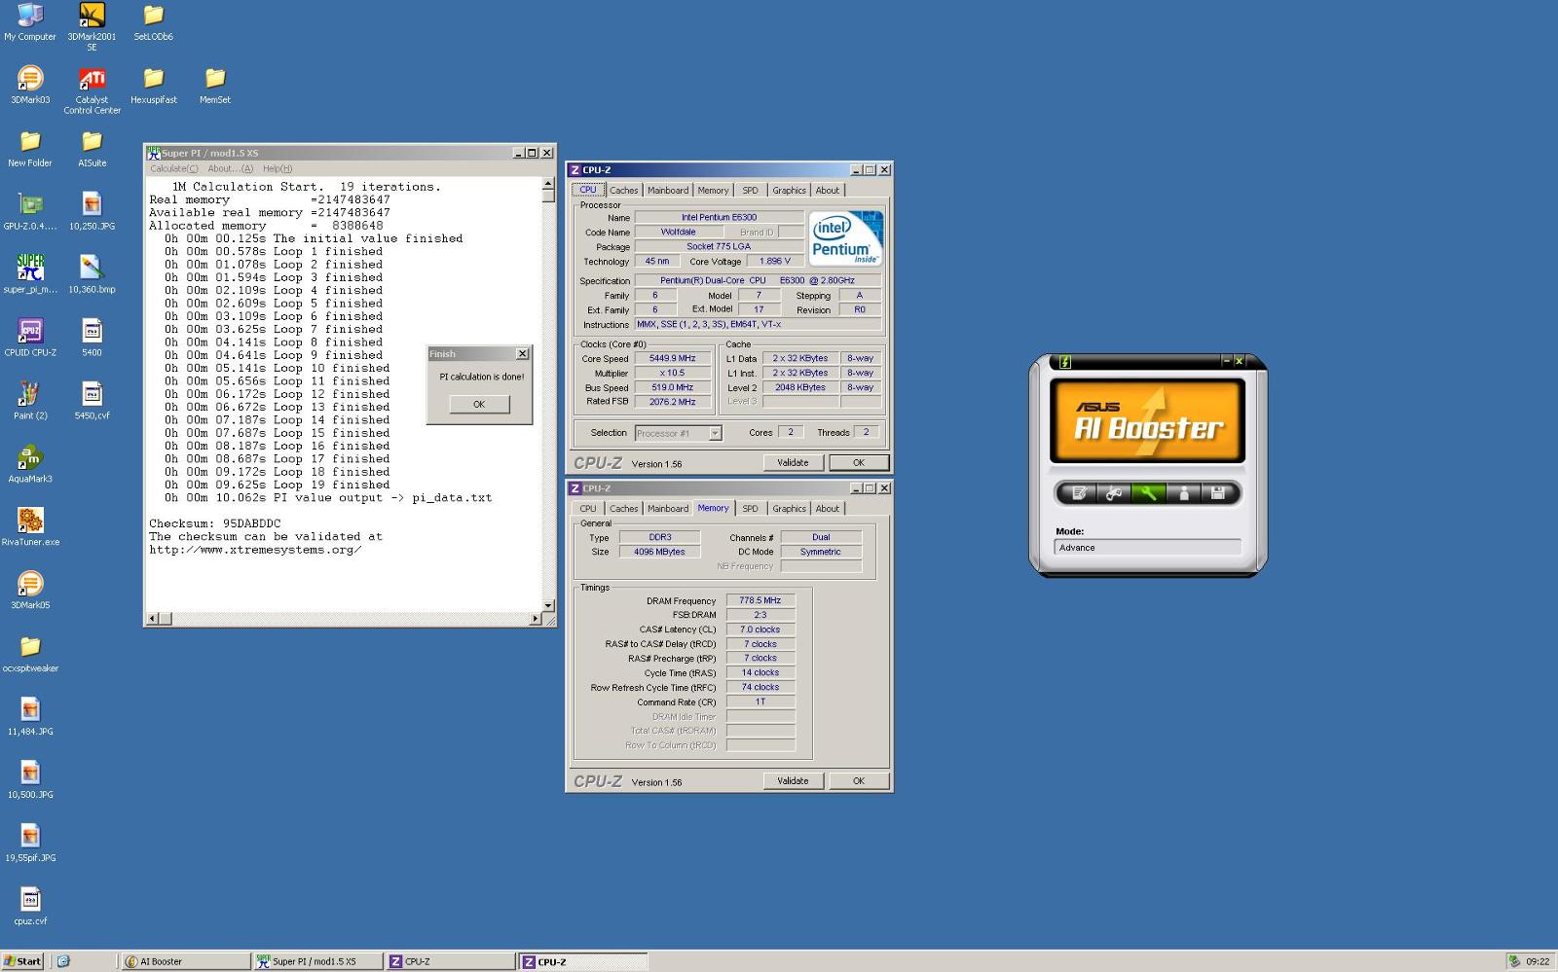1558x972 pixels.
Task: Click the Core Speed value 5449.9 MHz
Action: [x=673, y=359]
